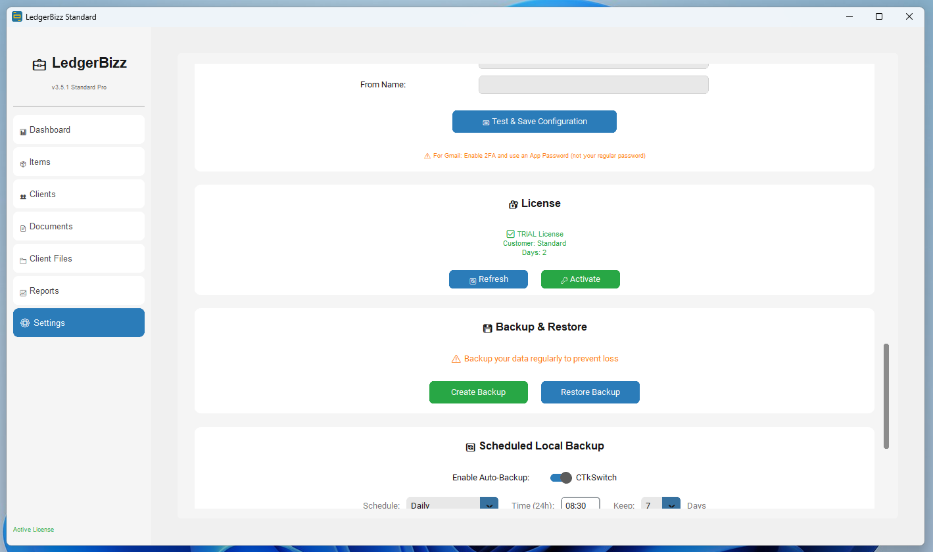Click Test & Save Configuration button
The width and height of the screenshot is (933, 552).
[535, 122]
